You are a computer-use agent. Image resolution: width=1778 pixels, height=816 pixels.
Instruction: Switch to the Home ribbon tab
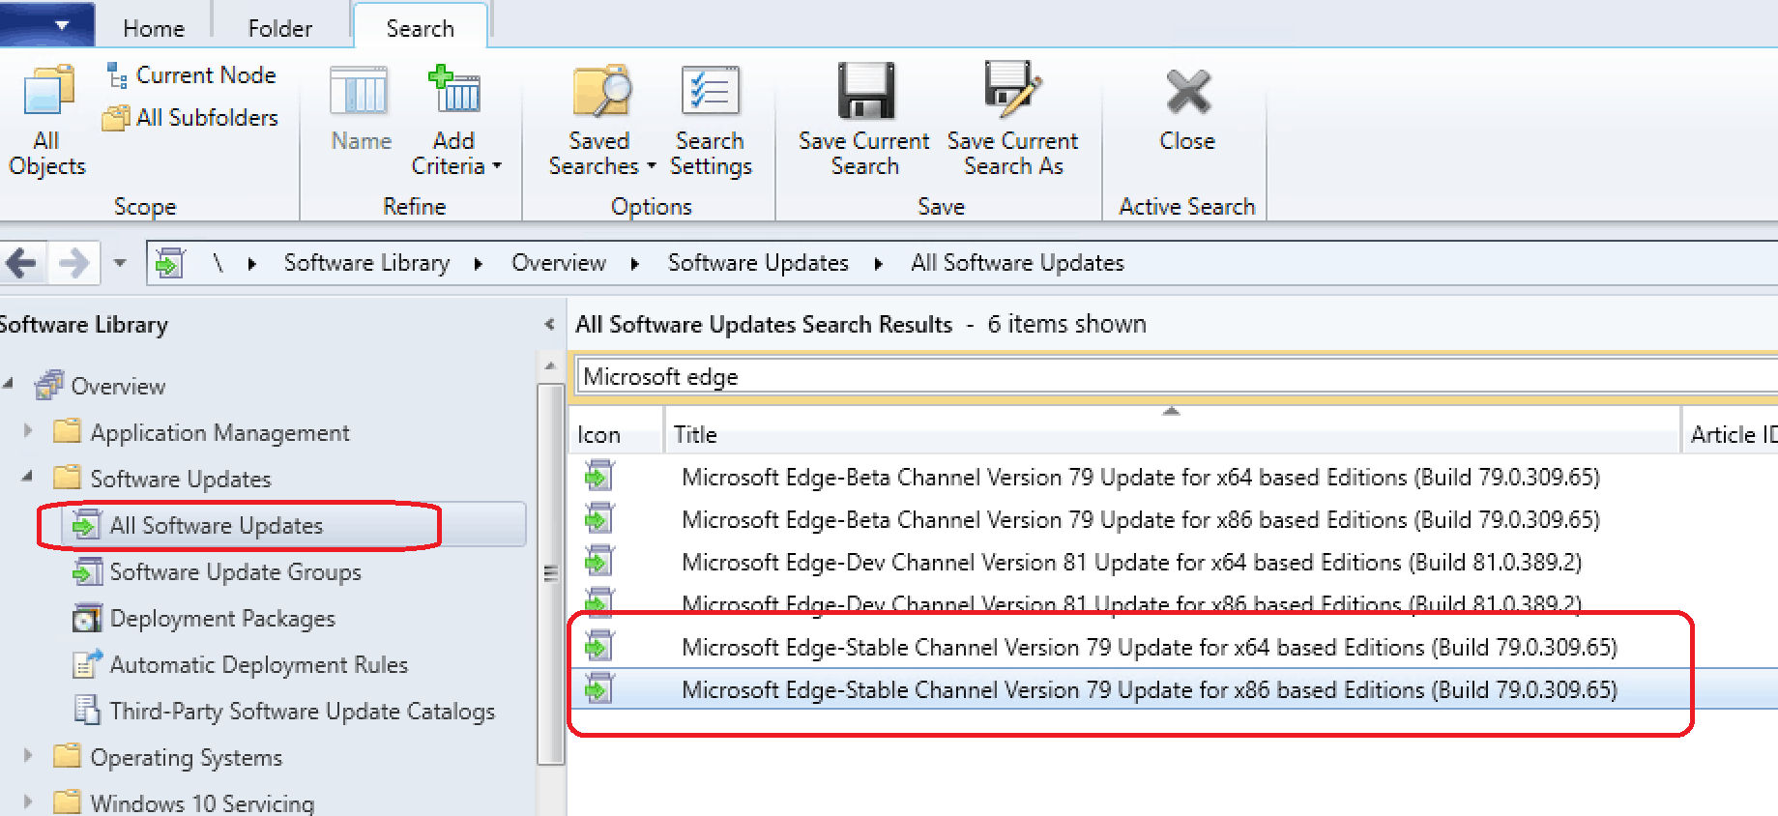click(154, 28)
